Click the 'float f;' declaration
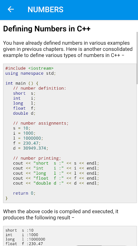The width and height of the screenshot is (138, 246). (x=24, y=108)
